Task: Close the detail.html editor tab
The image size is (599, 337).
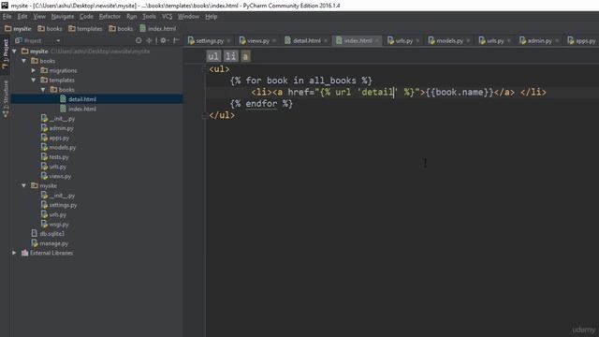Action: click(x=326, y=41)
